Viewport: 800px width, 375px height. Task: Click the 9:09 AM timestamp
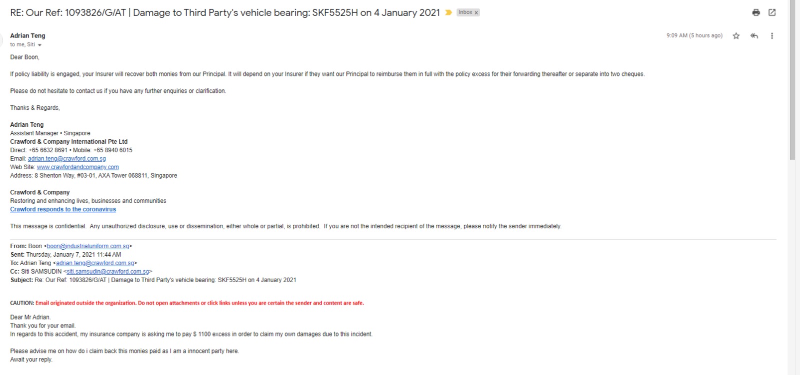tap(694, 36)
